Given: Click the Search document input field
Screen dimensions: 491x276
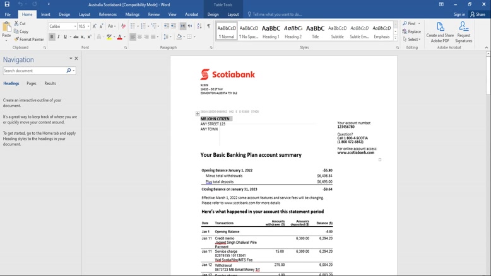Looking at the screenshot, I should (x=34, y=71).
